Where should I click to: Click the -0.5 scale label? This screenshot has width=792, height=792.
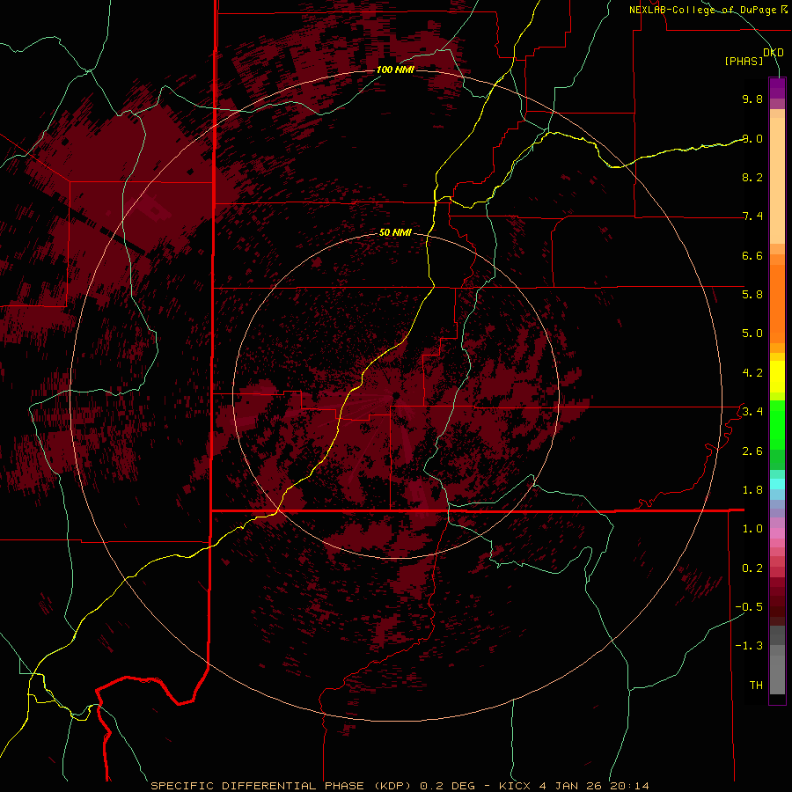click(x=749, y=607)
